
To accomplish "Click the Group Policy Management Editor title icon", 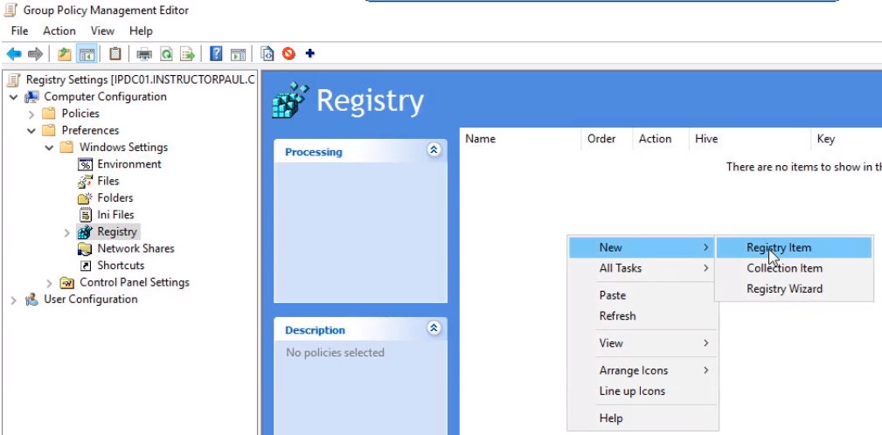I will (10, 10).
